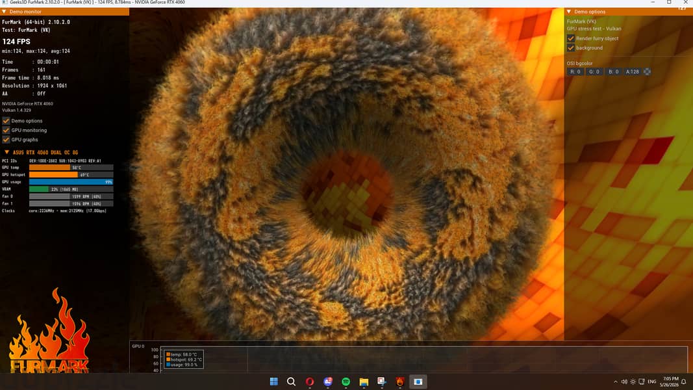Click the FurMark flame taskbar icon
Screen dimensions: 693x390
[400, 382]
